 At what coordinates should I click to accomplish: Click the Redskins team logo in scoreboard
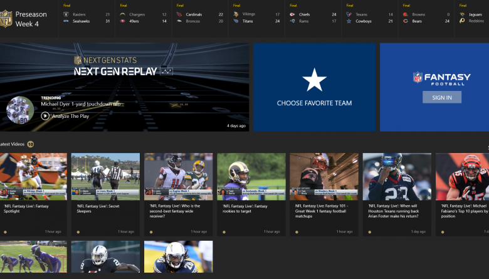pos(462,21)
